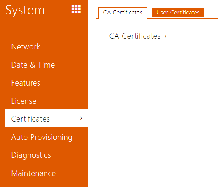Open Auto Provisioning settings
The width and height of the screenshot is (218, 187).
coord(42,137)
